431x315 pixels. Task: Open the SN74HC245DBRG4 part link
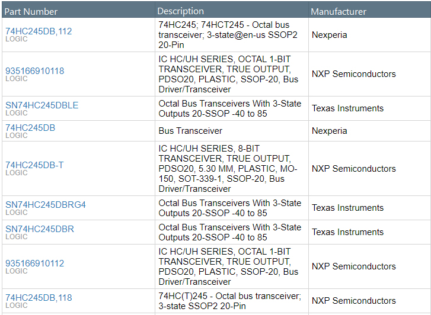pyautogui.click(x=46, y=205)
